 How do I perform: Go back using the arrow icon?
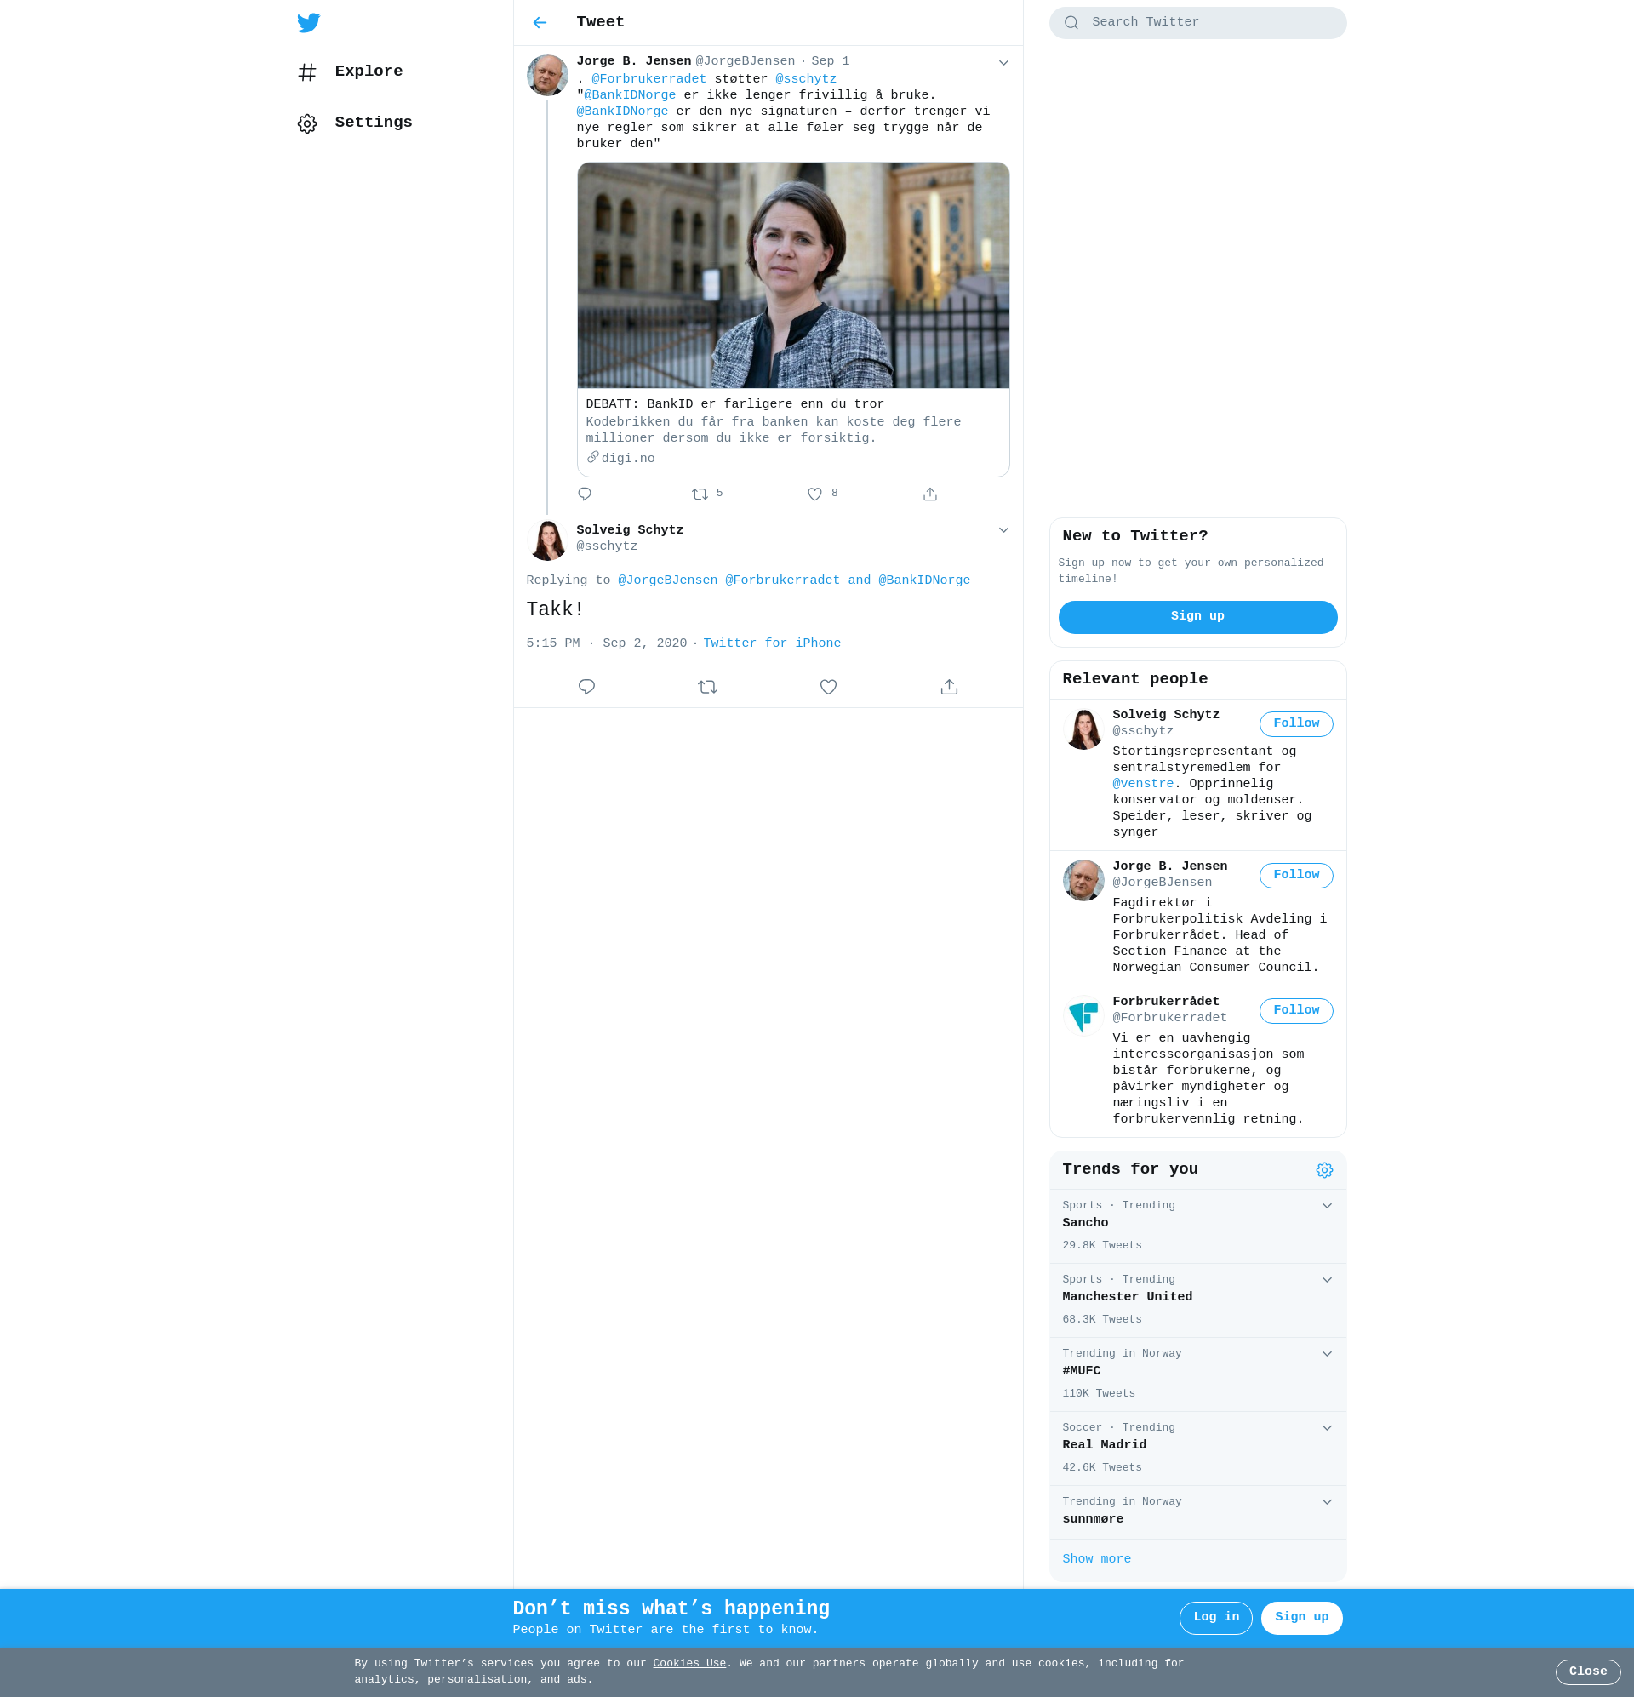pyautogui.click(x=540, y=22)
